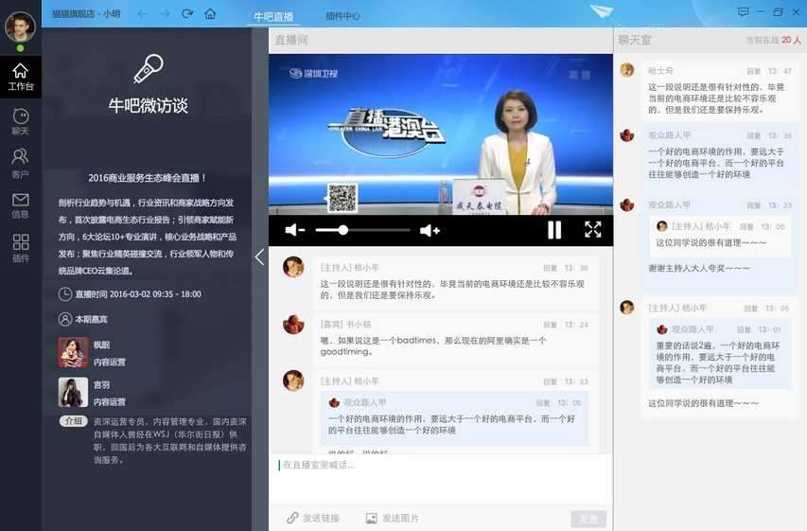
Task: Open the 插件 plugins section
Action: pos(20,247)
